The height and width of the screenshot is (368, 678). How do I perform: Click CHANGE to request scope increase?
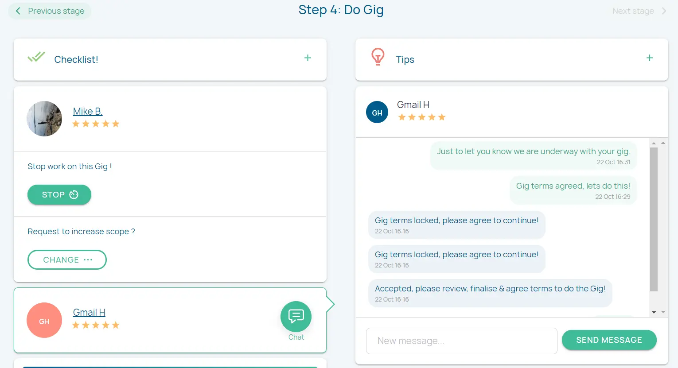67,260
